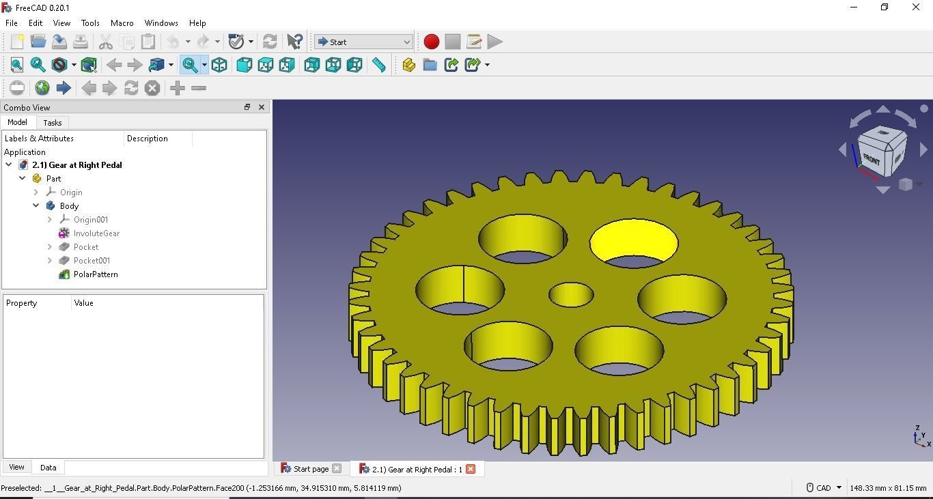Create a new document with the New icon
Screen dimensions: 933x499
tap(17, 42)
